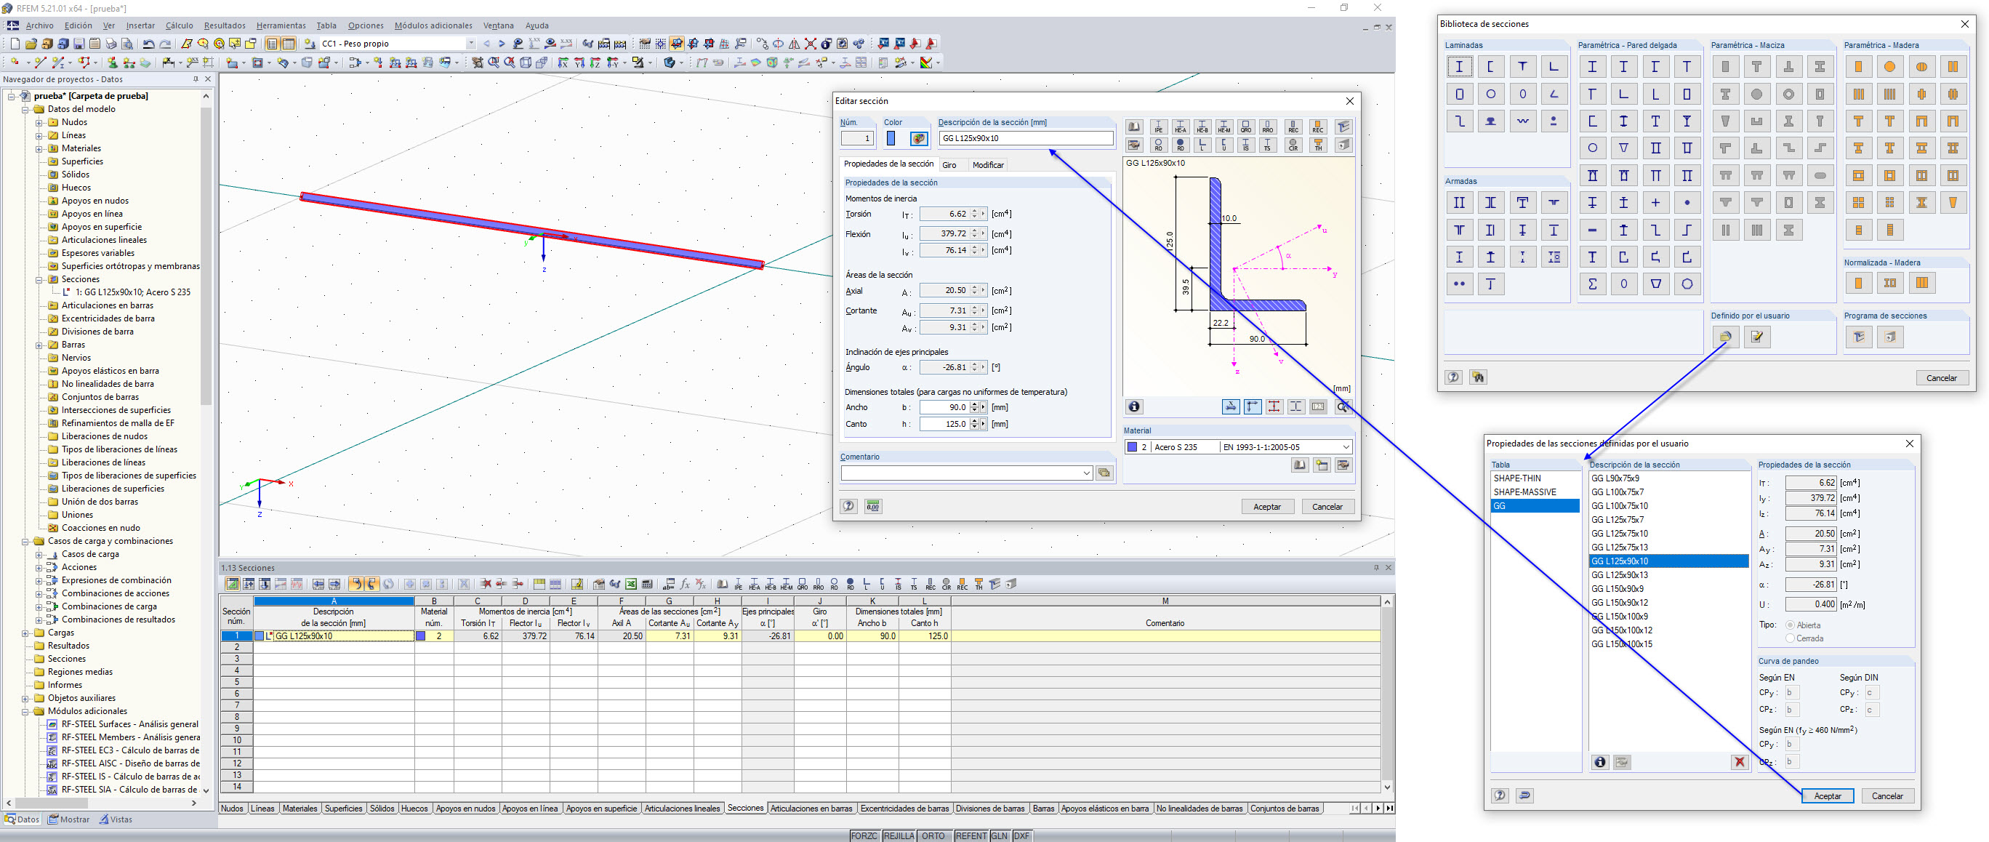Select the Cerrada type radio button
The width and height of the screenshot is (1989, 842).
tap(1790, 638)
